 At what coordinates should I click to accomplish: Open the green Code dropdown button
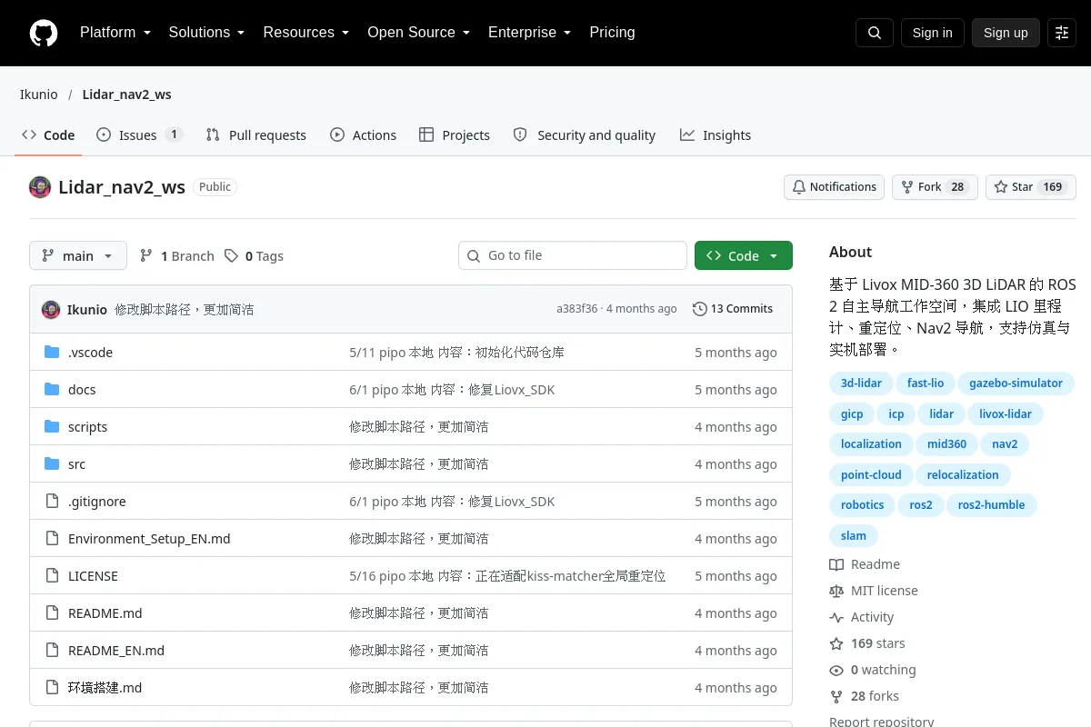click(x=744, y=255)
